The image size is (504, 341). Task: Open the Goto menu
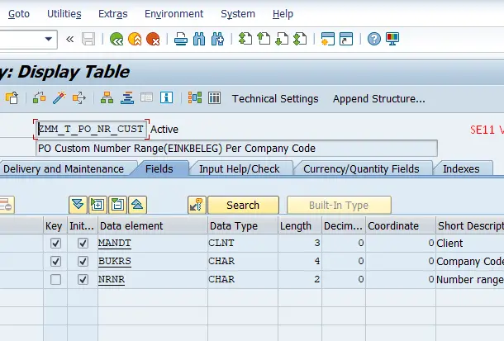pos(19,14)
